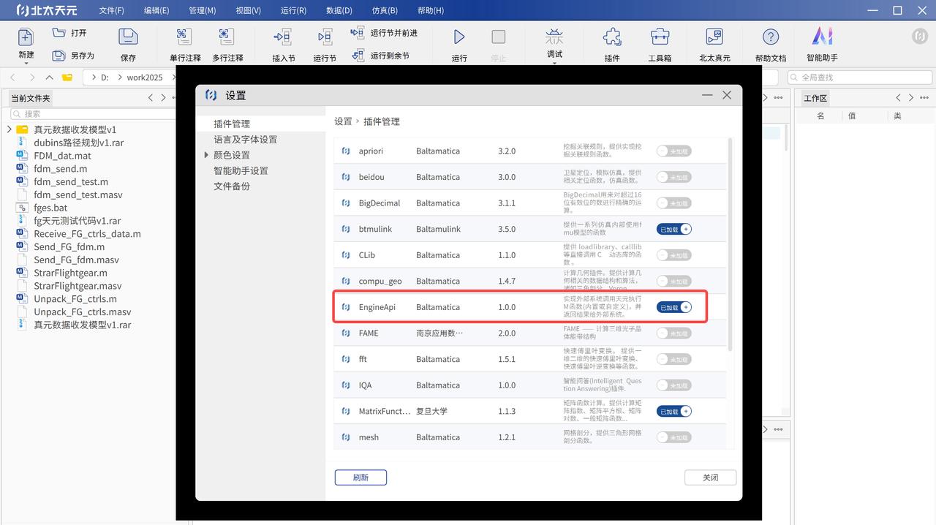Open the Help docs (帮助文档) icon
The image size is (936, 525).
(x=771, y=37)
